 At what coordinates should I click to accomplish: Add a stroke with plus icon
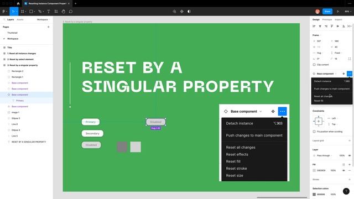[x=350, y=179]
